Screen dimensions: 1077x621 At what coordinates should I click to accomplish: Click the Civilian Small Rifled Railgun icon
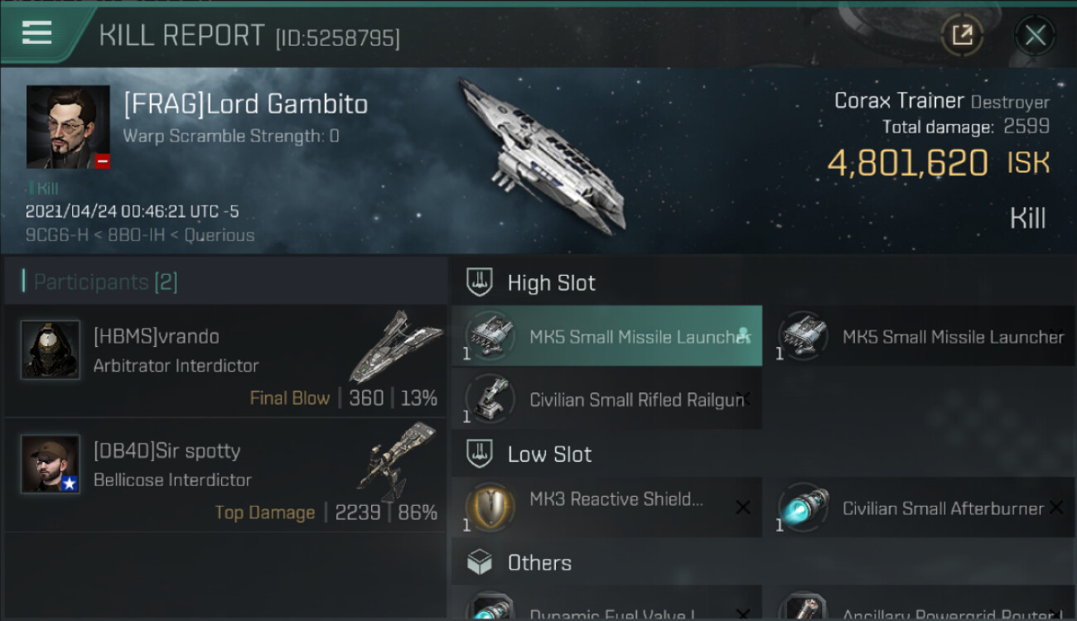(490, 398)
